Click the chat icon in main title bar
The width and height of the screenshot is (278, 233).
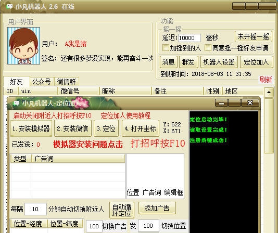pyautogui.click(x=10, y=7)
